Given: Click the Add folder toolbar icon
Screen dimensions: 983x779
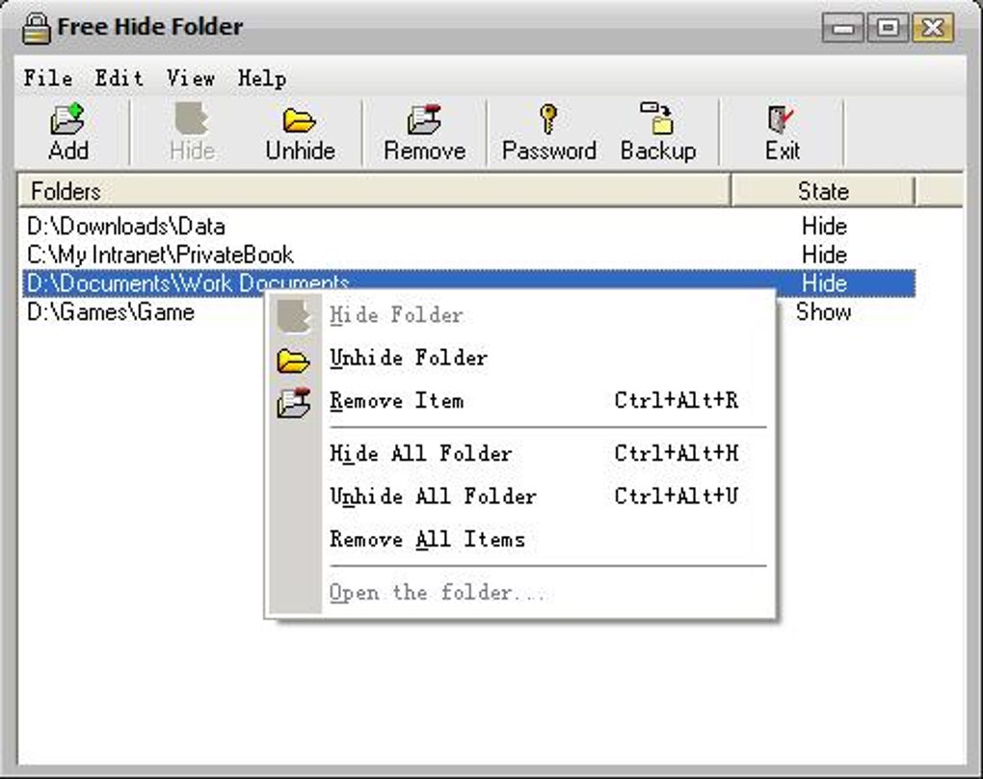Looking at the screenshot, I should [67, 120].
